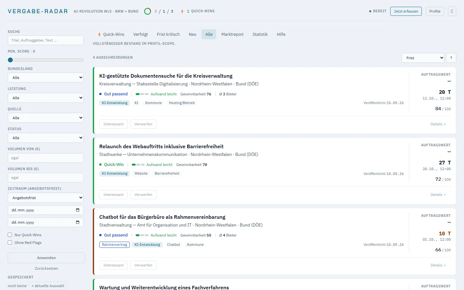
Task: Click the Volumen bis (€) input
Action: 46,178
